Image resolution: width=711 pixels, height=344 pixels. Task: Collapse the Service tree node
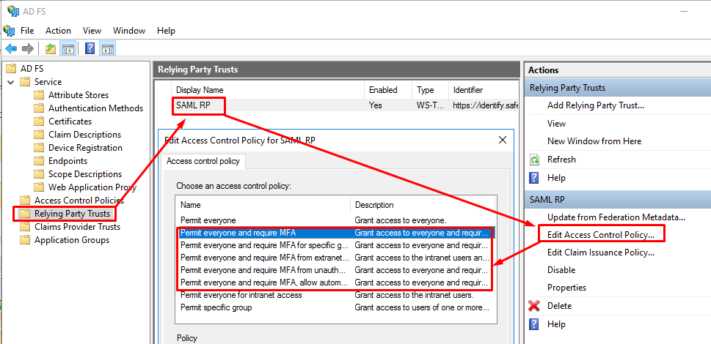pos(11,82)
